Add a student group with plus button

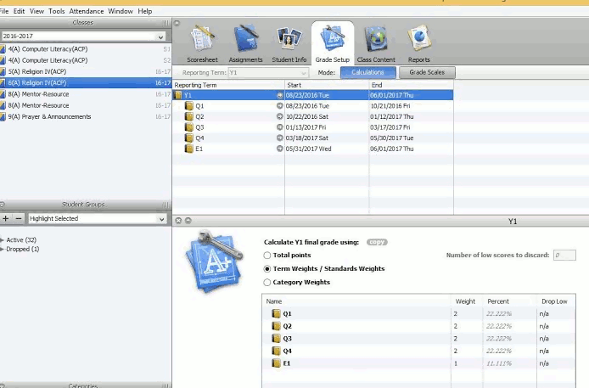pos(6,218)
